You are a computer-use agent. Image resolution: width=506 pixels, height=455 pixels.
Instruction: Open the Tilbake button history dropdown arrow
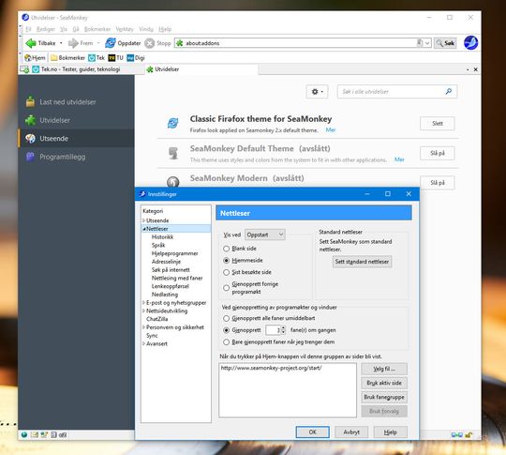click(x=61, y=43)
